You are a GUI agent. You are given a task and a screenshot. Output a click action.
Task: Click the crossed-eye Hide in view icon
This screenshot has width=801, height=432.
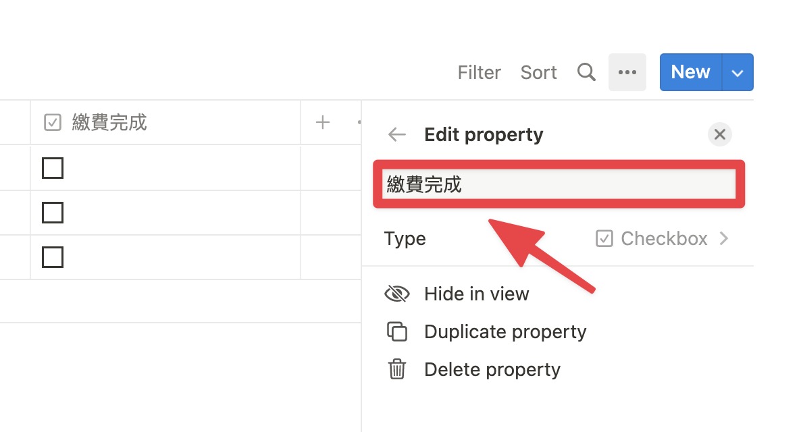(397, 294)
